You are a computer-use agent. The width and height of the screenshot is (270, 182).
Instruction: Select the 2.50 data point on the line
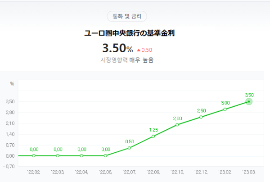(201, 117)
